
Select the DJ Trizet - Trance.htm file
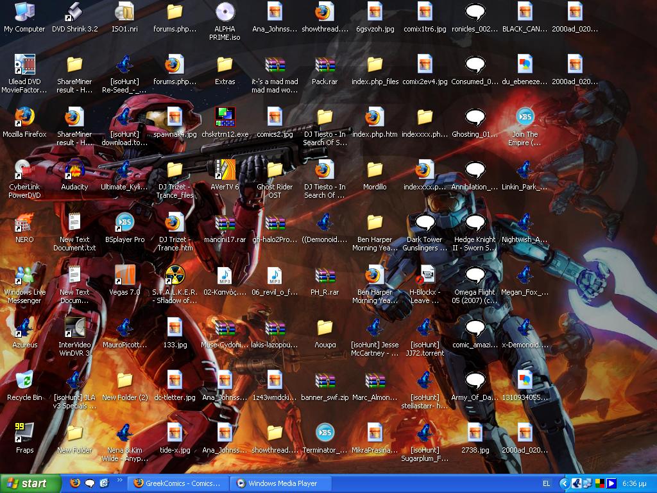(x=175, y=232)
